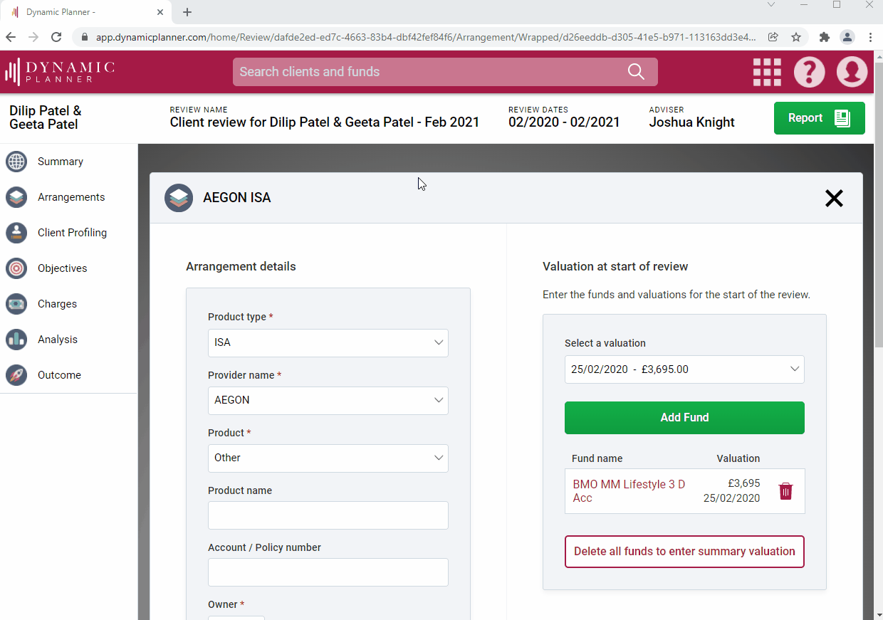Click the review name text
This screenshot has width=883, height=620.
325,122
